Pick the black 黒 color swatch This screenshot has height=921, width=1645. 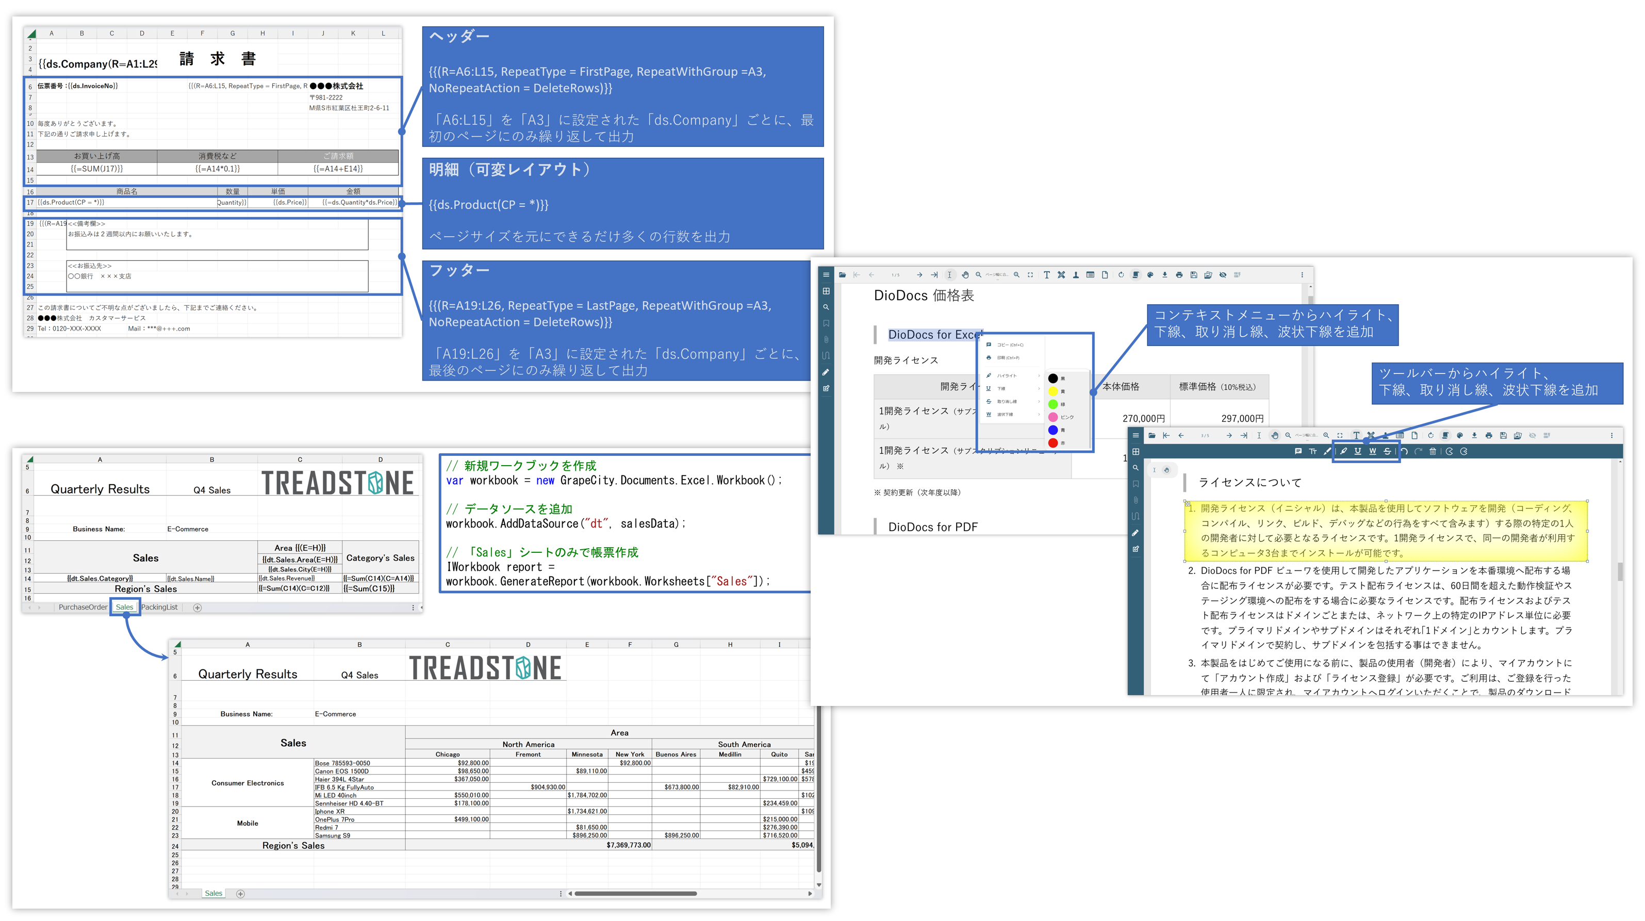1053,379
